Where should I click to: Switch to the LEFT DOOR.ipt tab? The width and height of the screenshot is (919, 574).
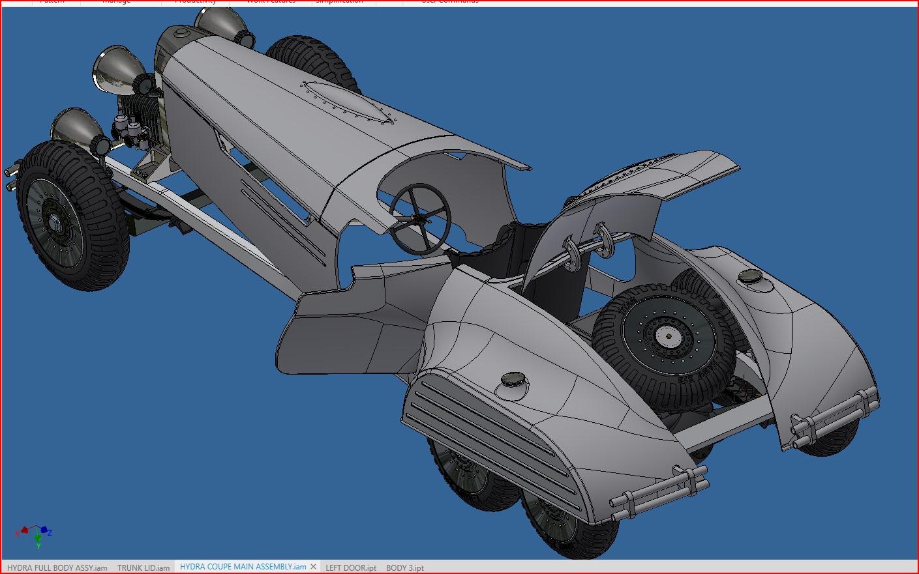point(351,567)
